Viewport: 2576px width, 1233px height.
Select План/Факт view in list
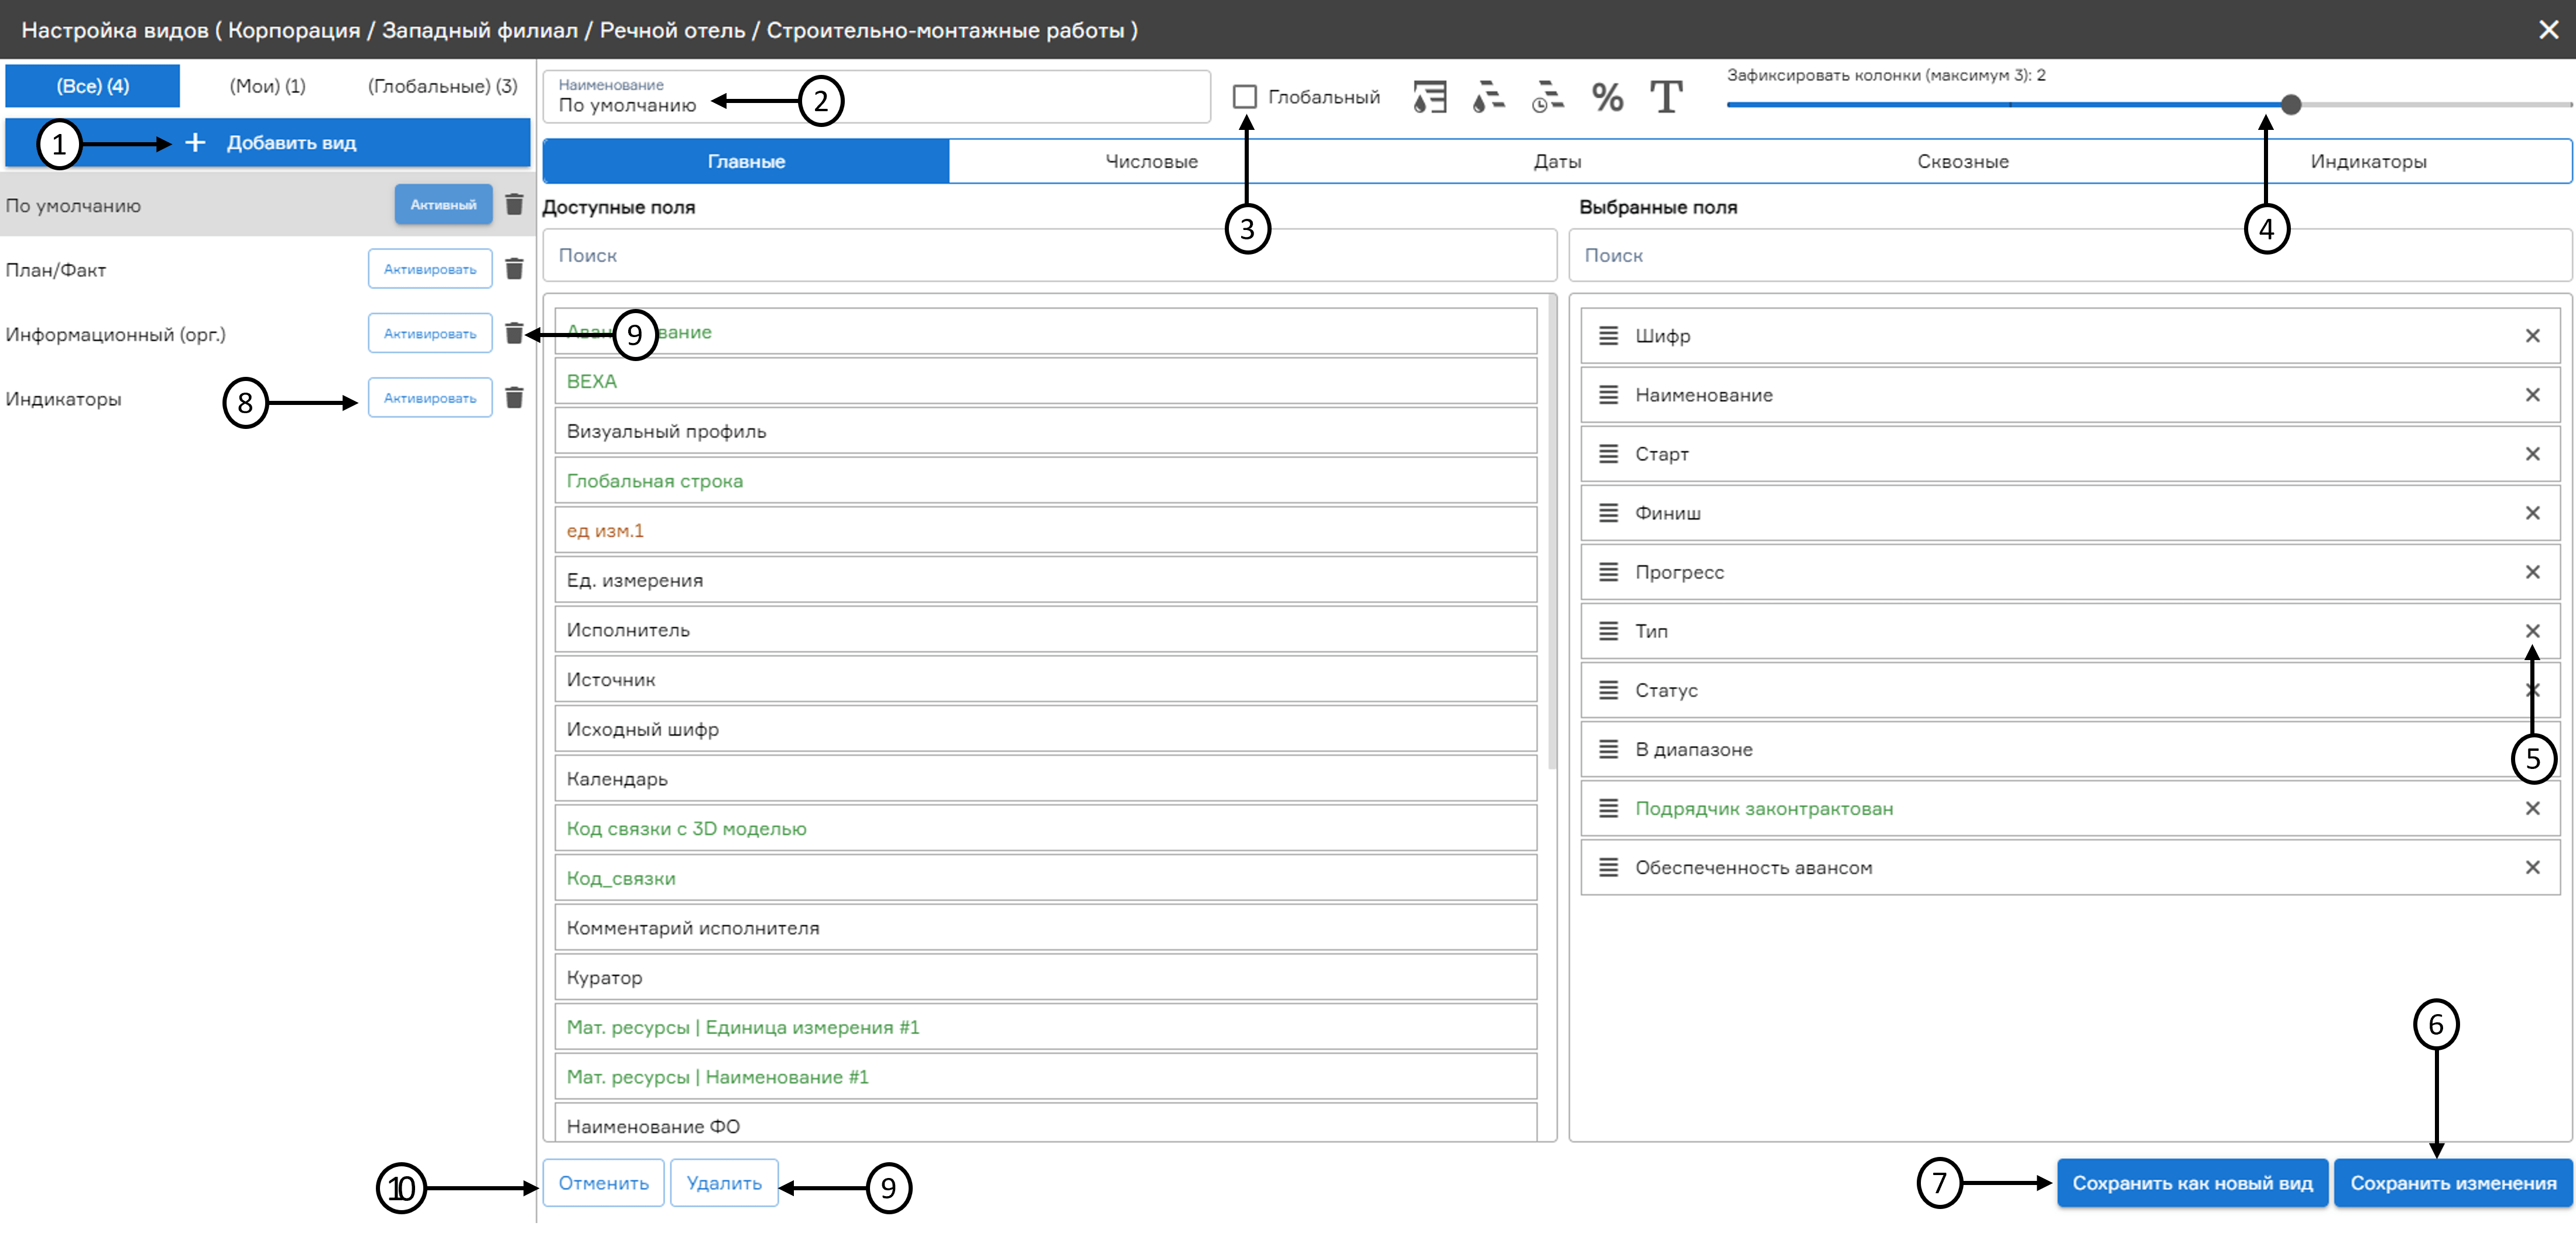click(56, 270)
